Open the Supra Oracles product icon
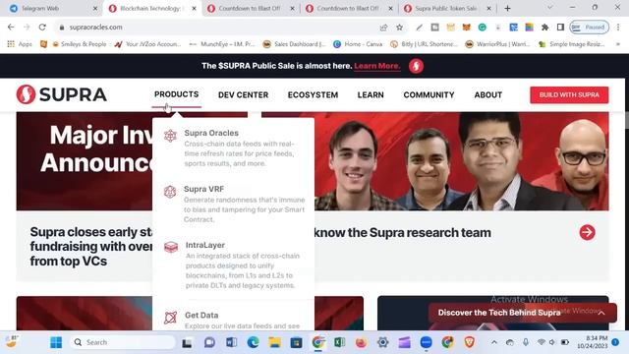Screen dimensions: 629x354 (x=170, y=136)
